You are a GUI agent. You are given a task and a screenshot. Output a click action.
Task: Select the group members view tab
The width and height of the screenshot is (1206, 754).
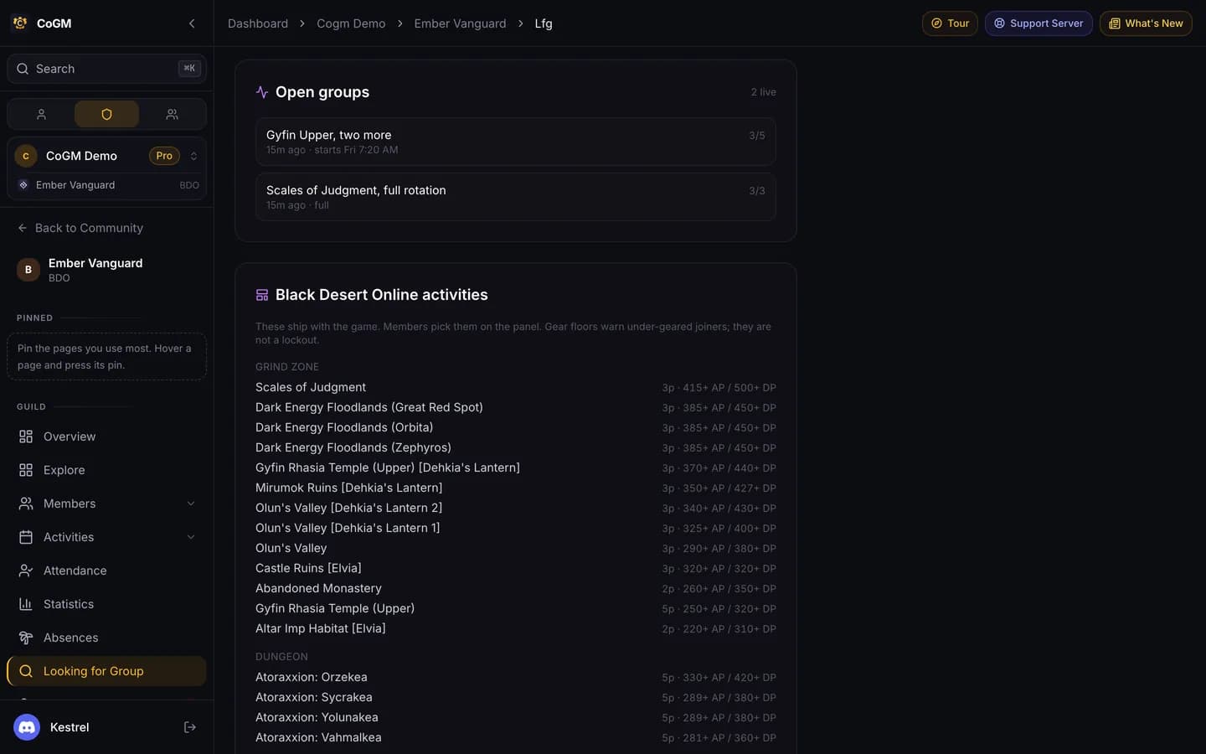pyautogui.click(x=172, y=114)
